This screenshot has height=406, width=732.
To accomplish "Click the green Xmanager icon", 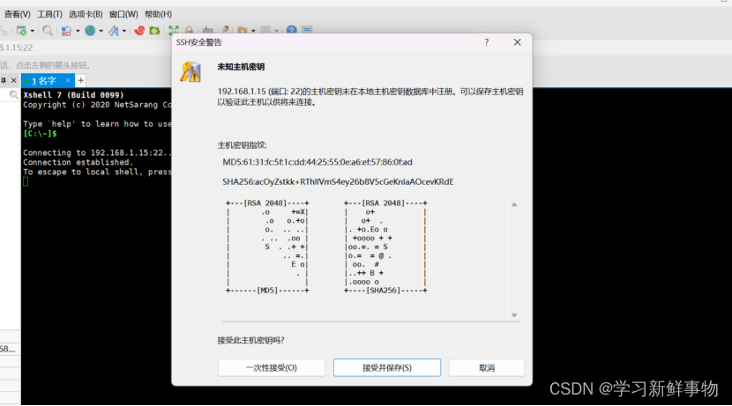I will [154, 31].
